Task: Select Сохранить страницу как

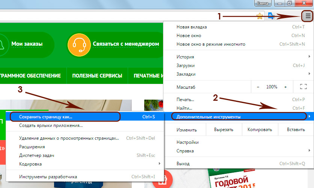Action: 46,117
